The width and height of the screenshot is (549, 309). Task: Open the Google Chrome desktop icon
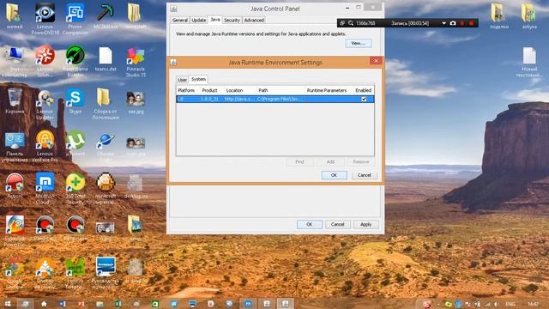[x=15, y=273]
